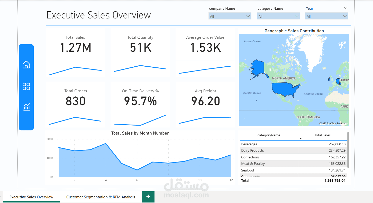Open Customer Segmentation & RFM Analysis tab
This screenshot has width=373, height=203.
101,197
